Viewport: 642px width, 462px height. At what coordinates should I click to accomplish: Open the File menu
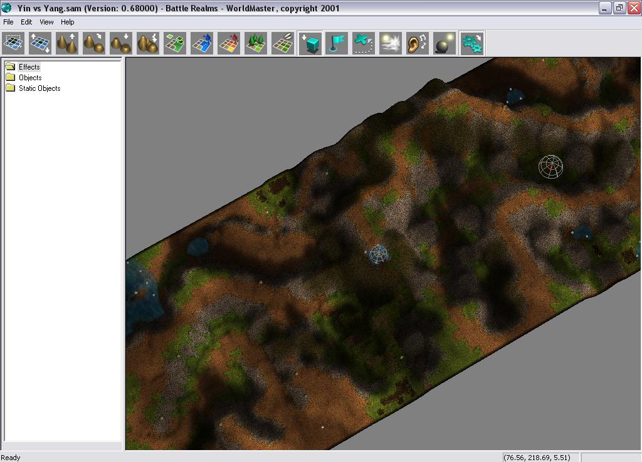[8, 22]
